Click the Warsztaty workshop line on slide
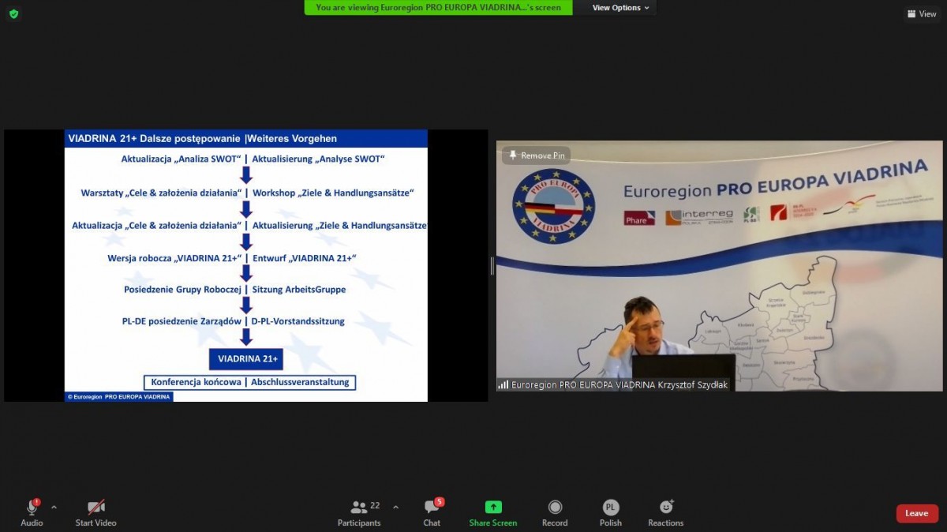This screenshot has height=532, width=947. tap(161, 193)
